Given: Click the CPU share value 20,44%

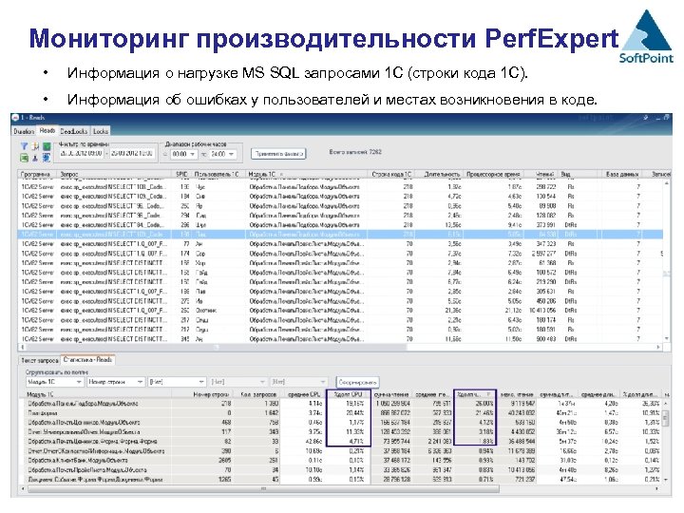Looking at the screenshot, I should [x=354, y=413].
